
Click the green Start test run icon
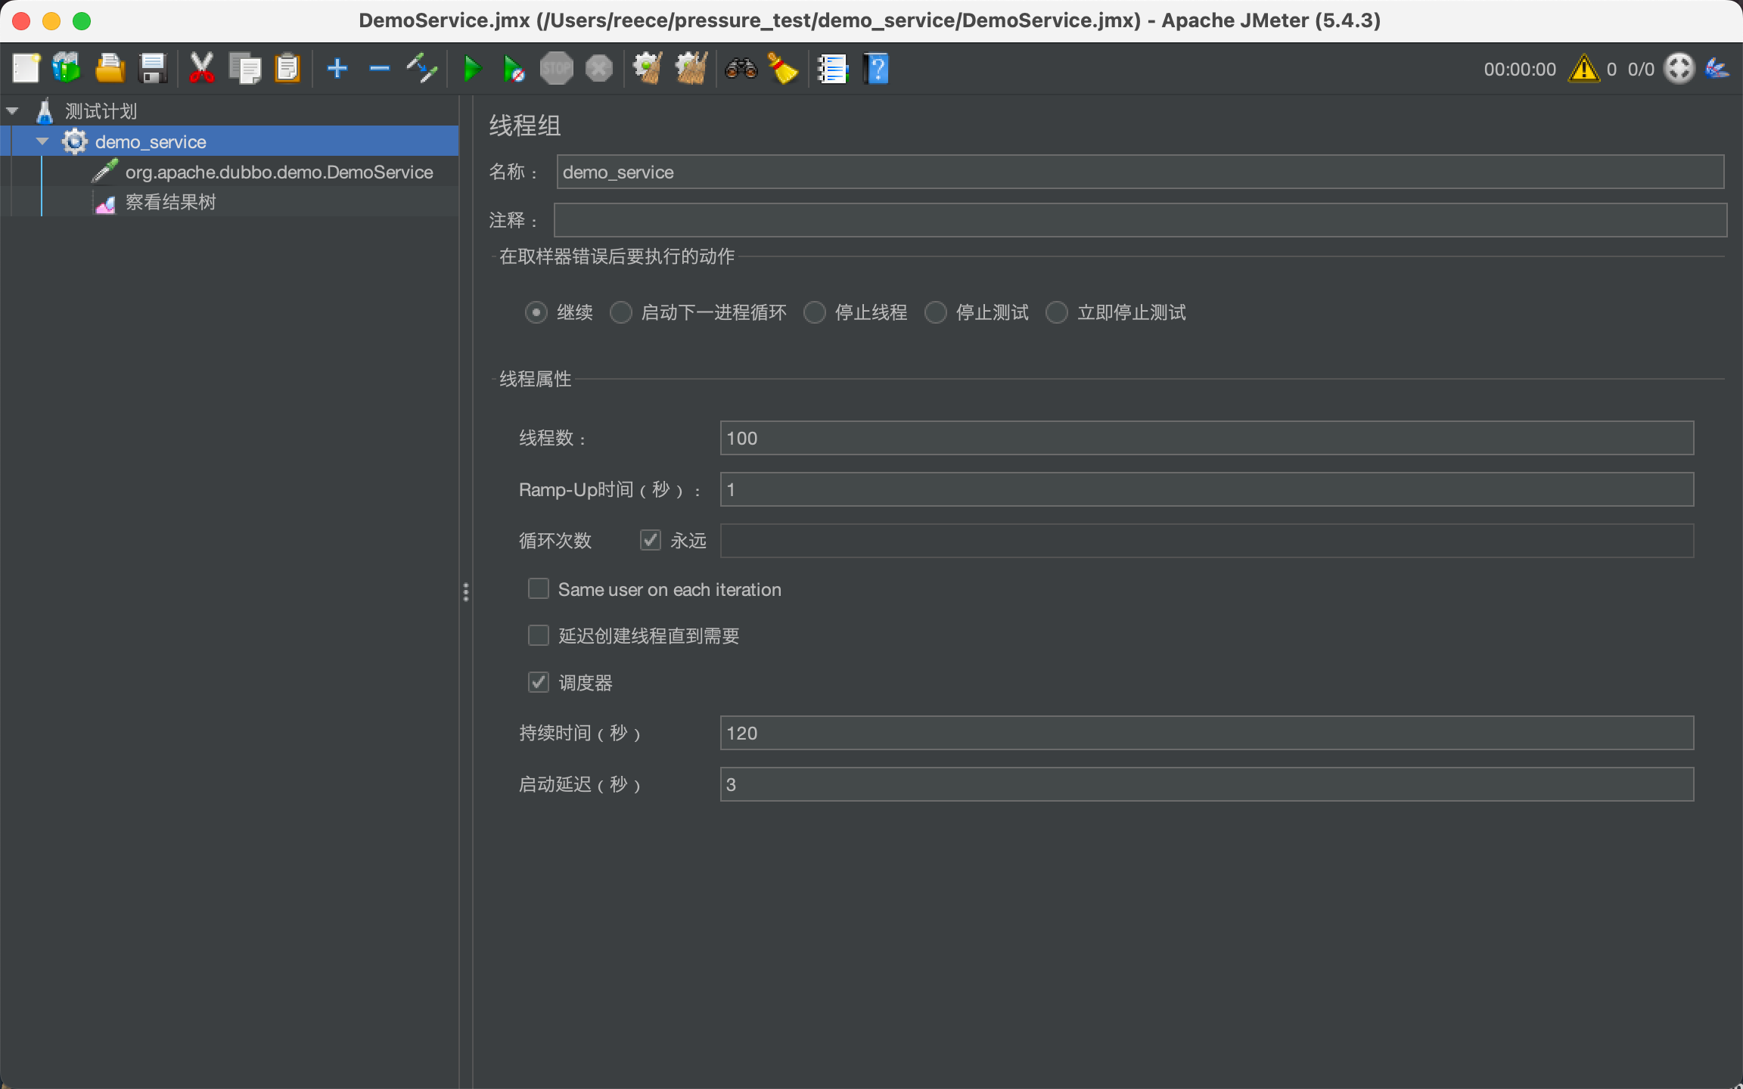pyautogui.click(x=472, y=69)
